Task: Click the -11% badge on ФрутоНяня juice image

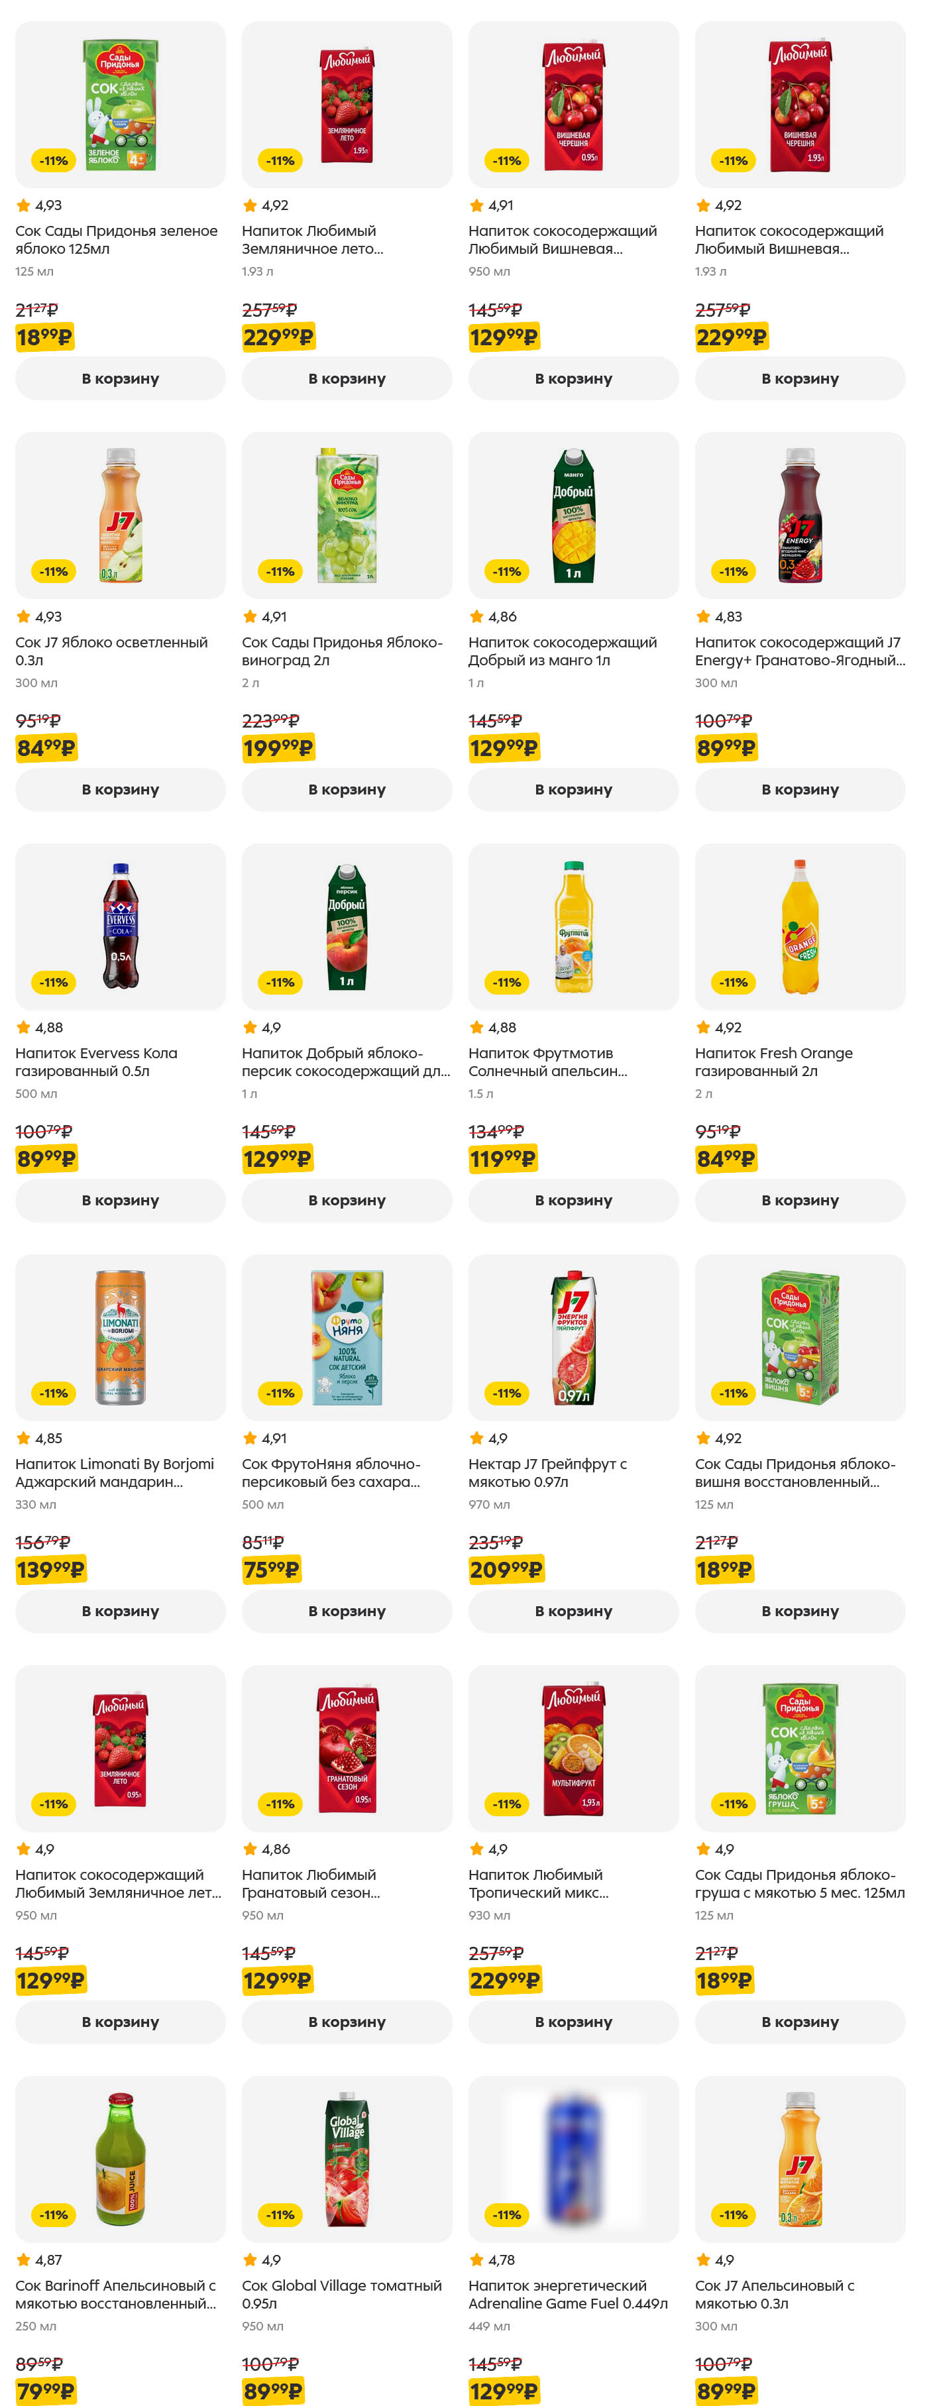Action: click(x=280, y=1394)
